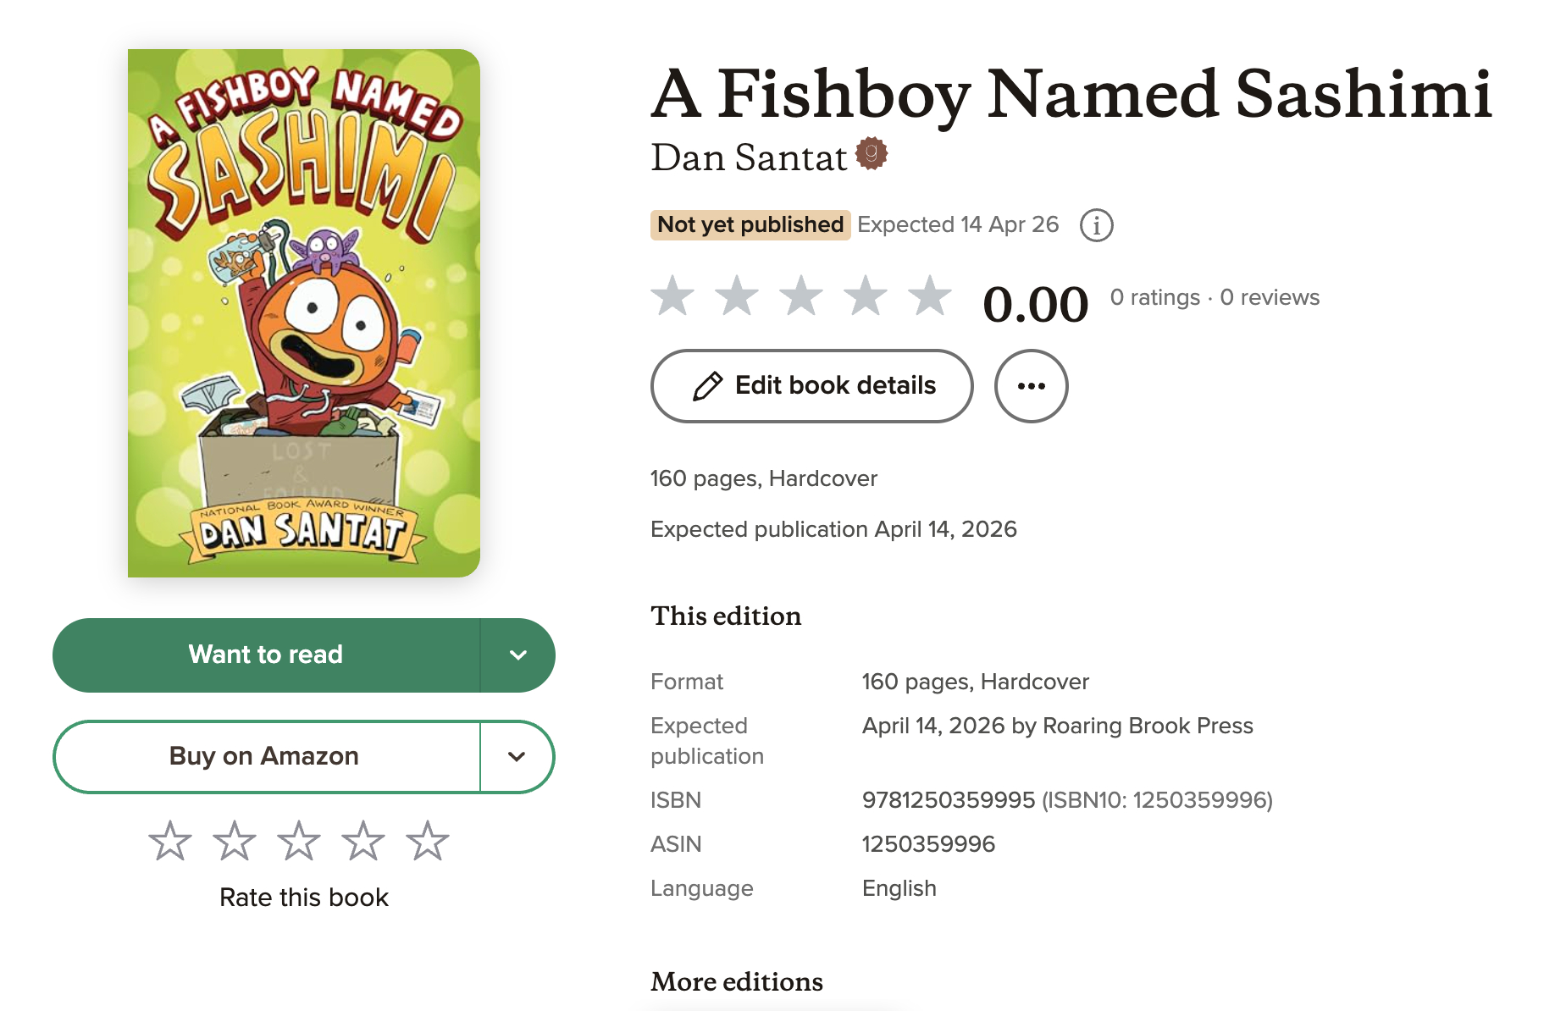Open the Dan Santat author link
The width and height of the screenshot is (1555, 1011).
coord(749,157)
